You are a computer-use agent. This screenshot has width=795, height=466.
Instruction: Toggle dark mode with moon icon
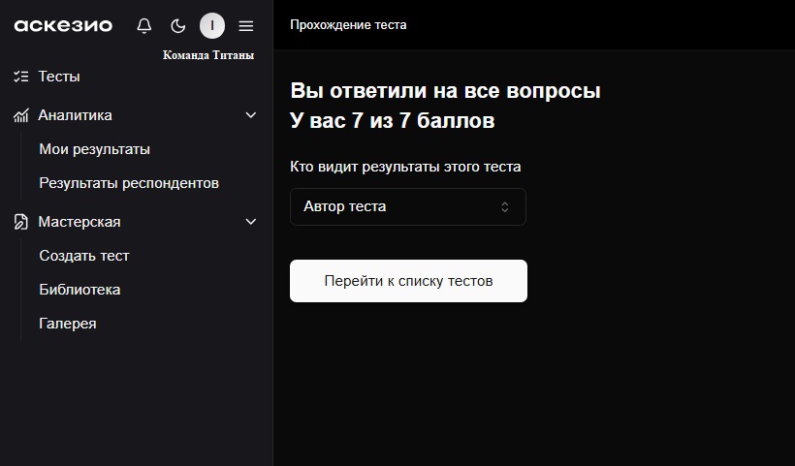(177, 26)
